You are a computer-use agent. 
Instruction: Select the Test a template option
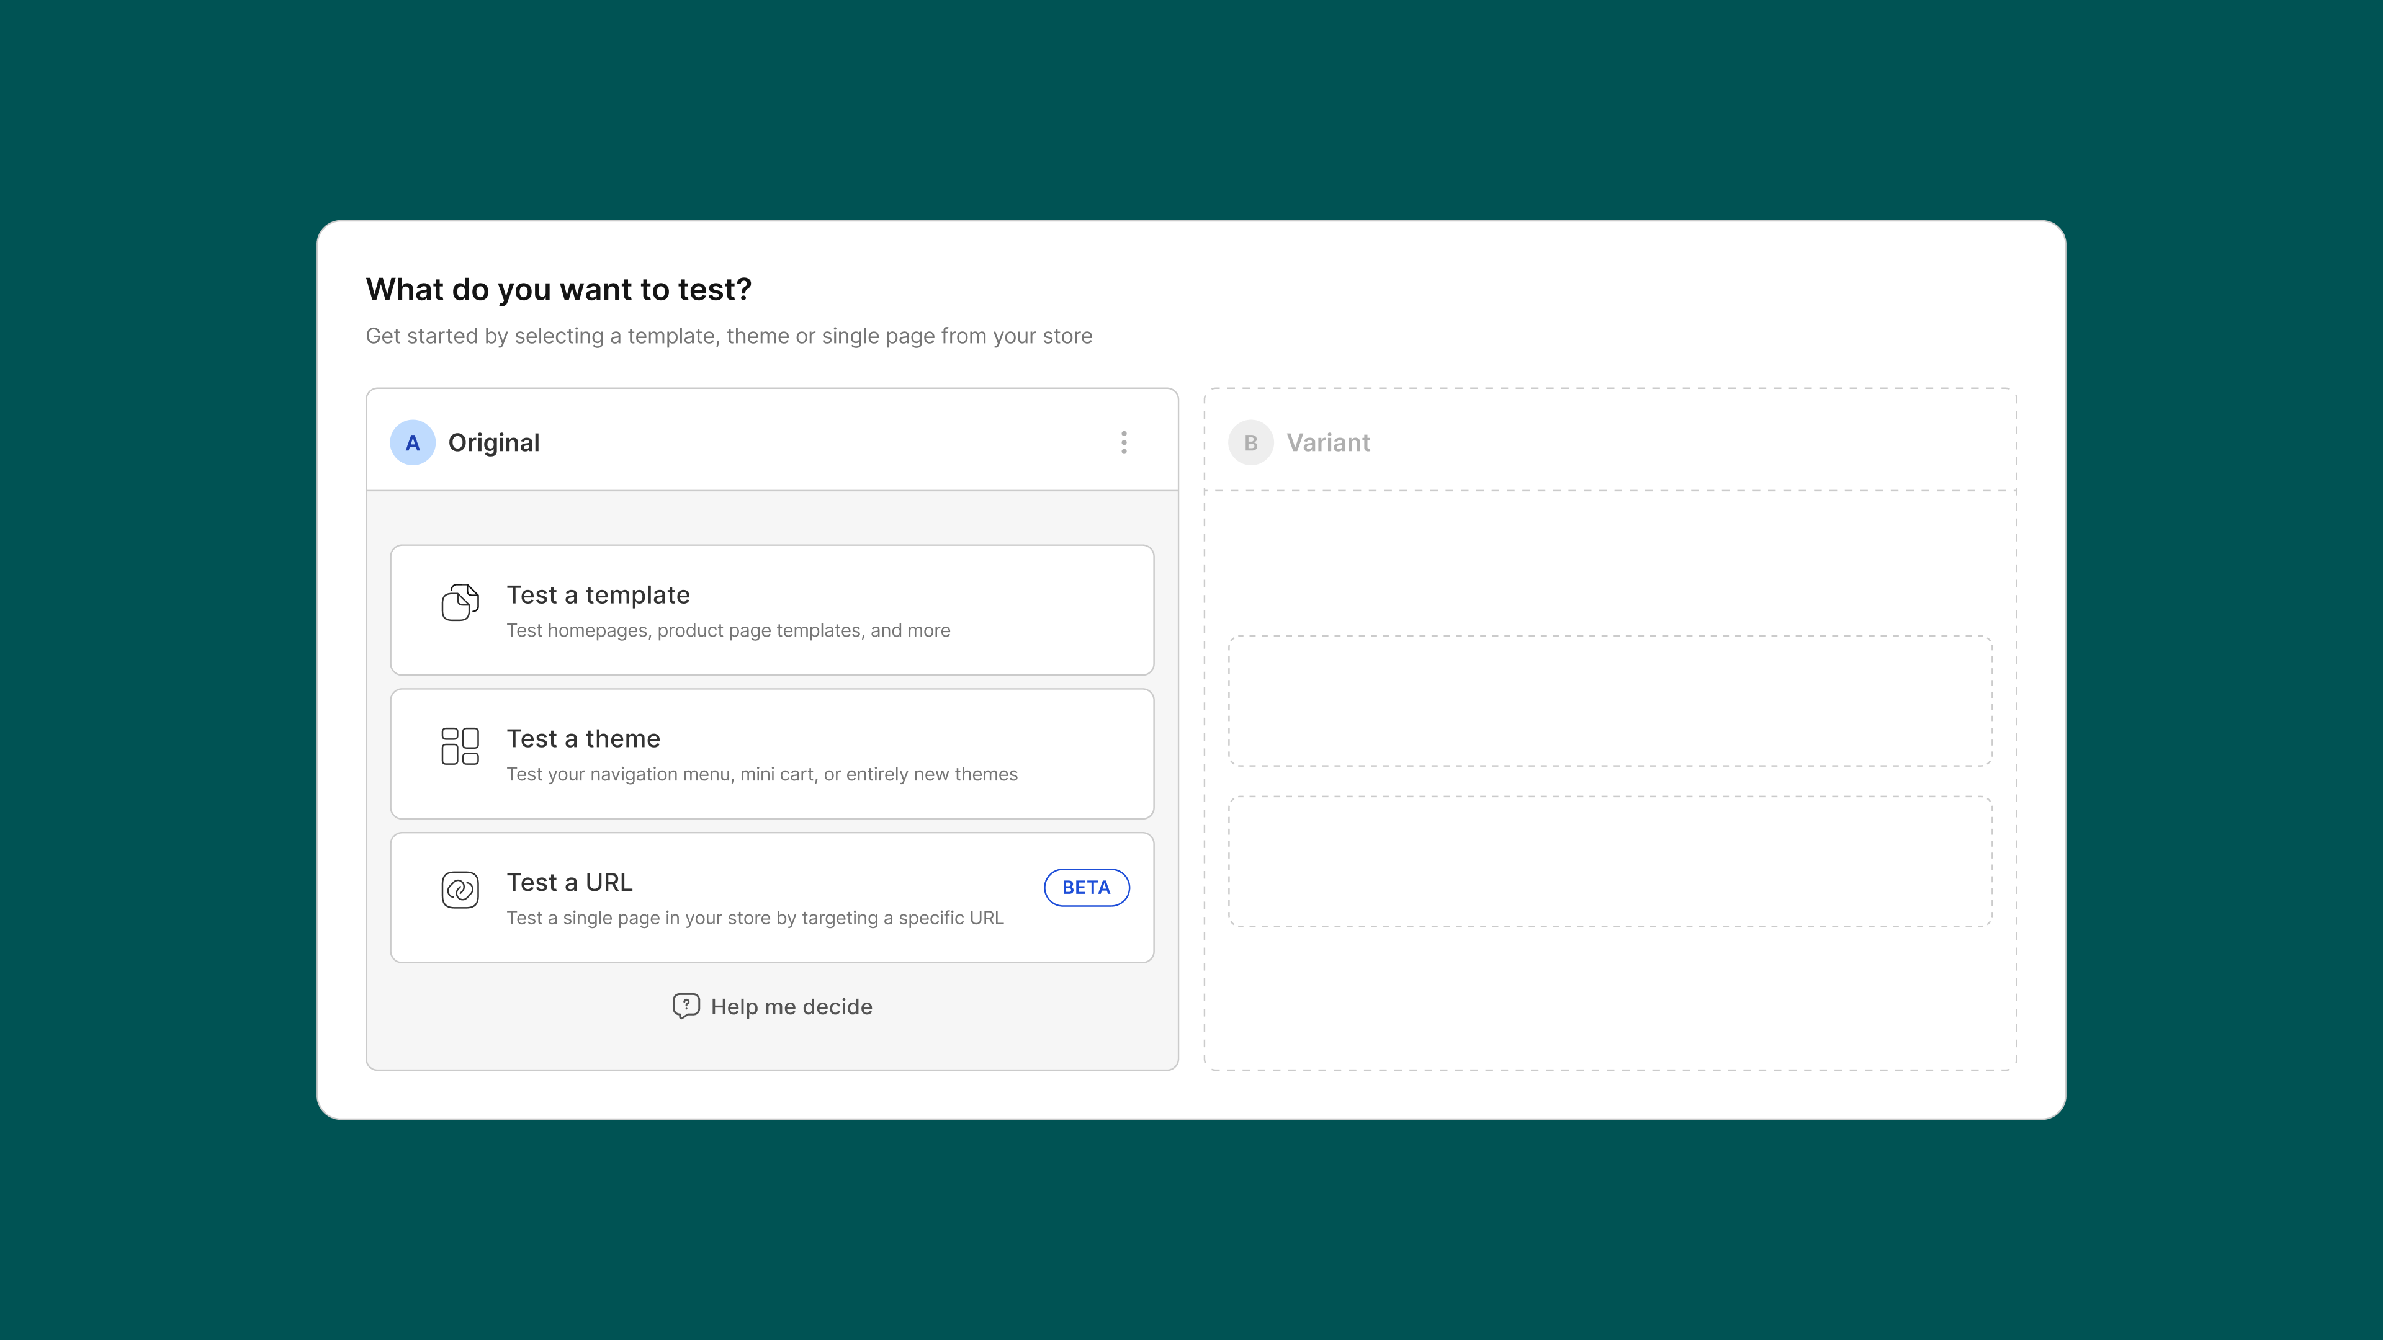click(771, 610)
